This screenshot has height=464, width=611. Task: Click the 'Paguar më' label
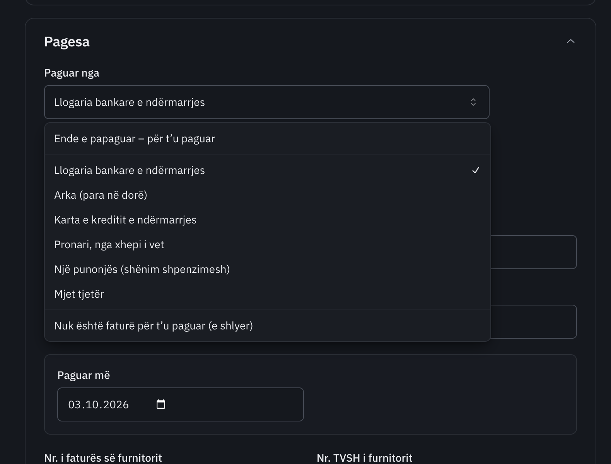(84, 375)
